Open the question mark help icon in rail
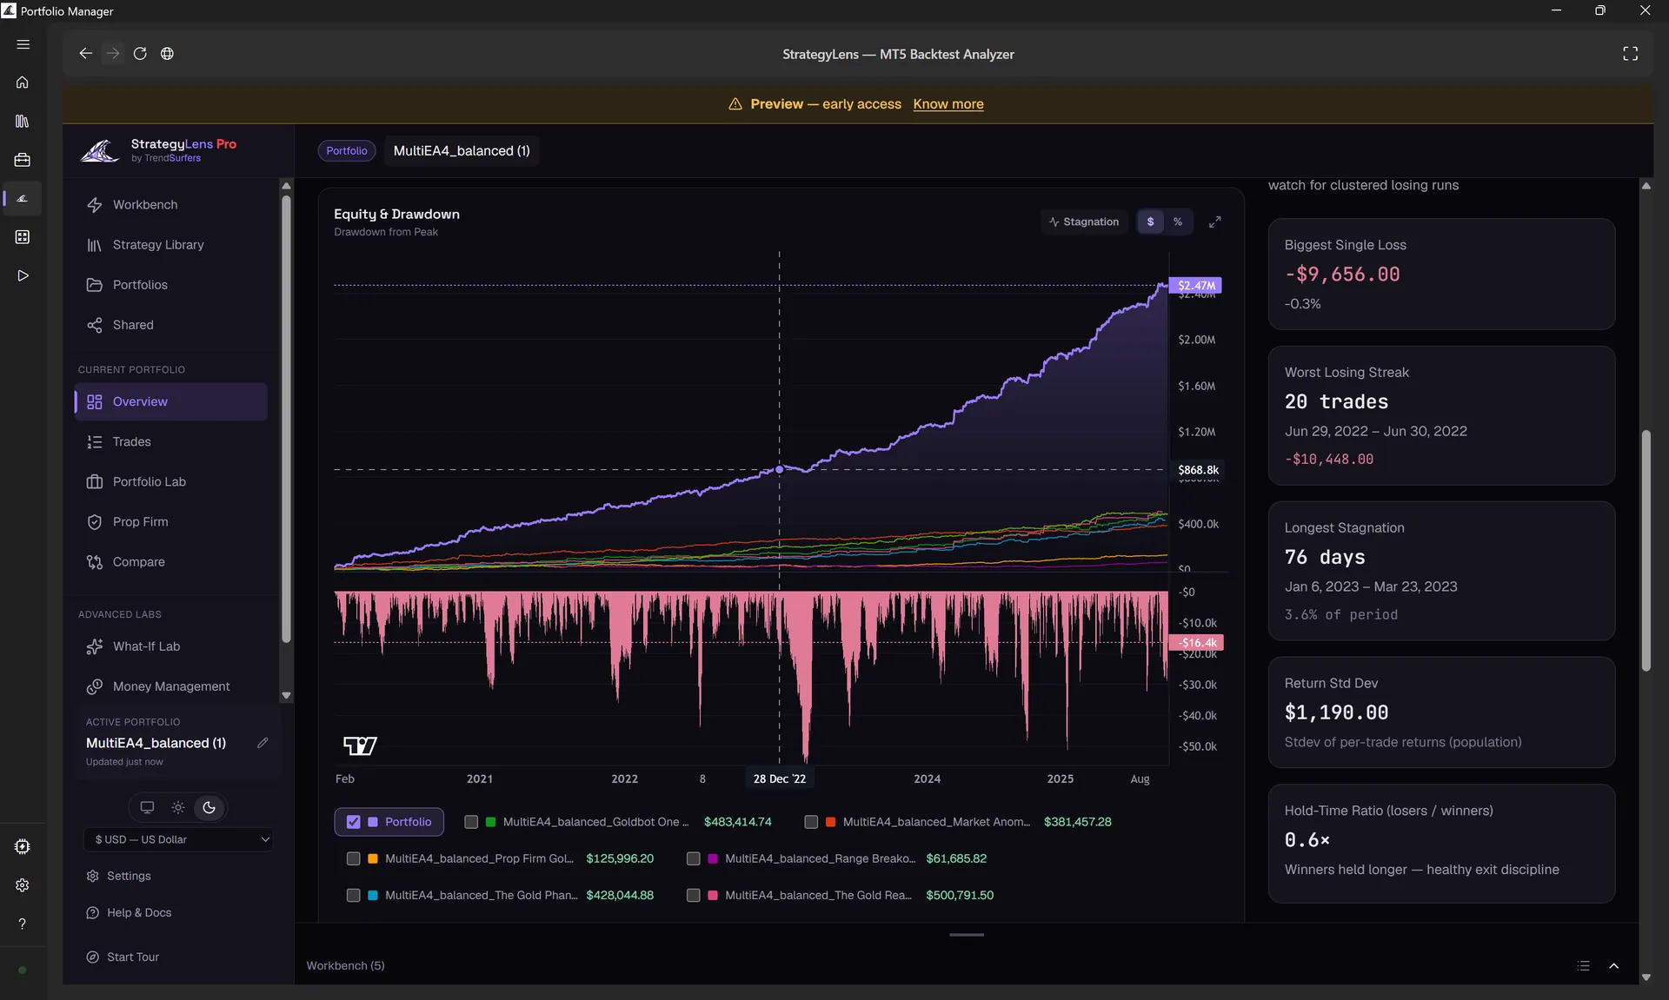The image size is (1669, 1000). point(23,924)
